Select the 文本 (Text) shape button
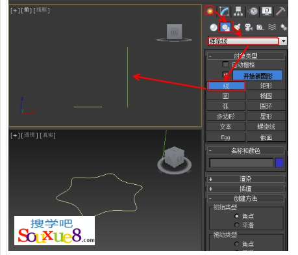Screen dimensions: 298x255 coord(226,127)
